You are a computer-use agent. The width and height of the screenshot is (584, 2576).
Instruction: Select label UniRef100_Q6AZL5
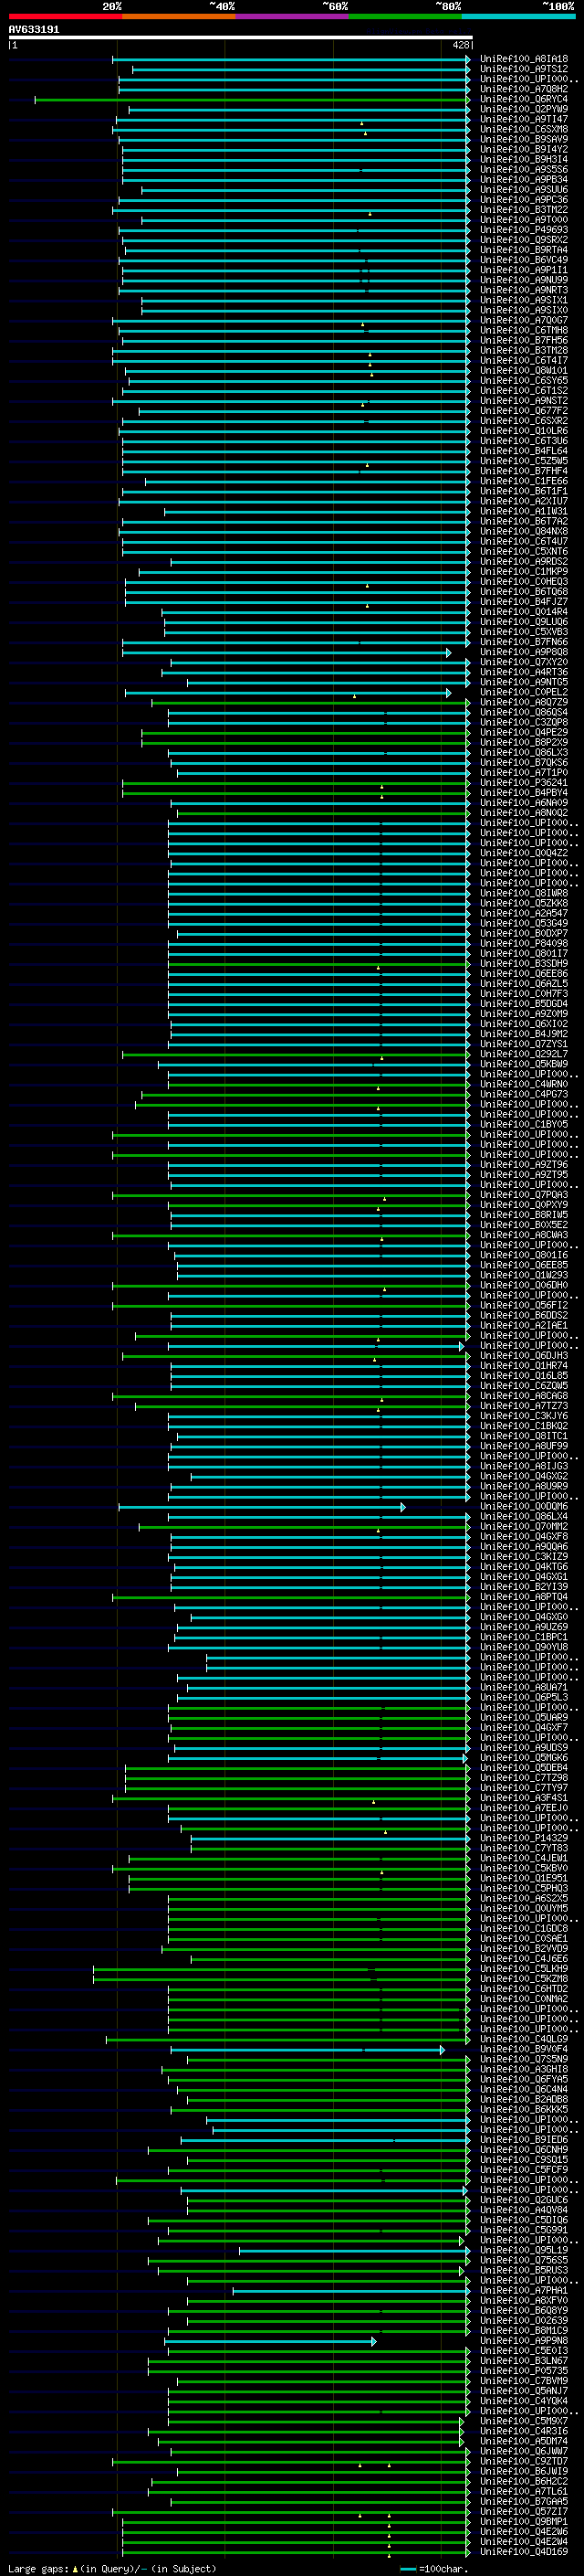pos(524,983)
